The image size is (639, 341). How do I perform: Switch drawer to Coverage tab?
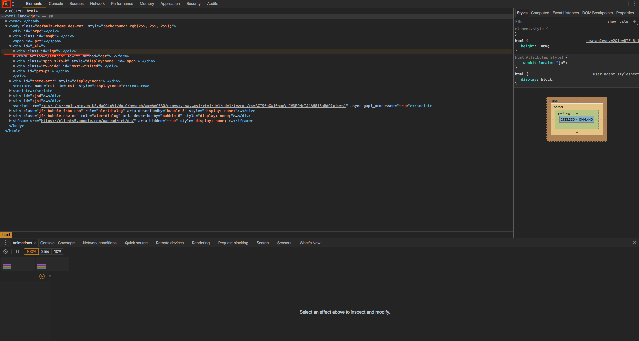coord(66,243)
